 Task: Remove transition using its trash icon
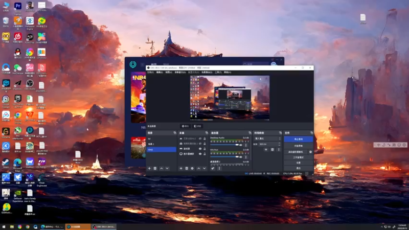[x=272, y=150]
